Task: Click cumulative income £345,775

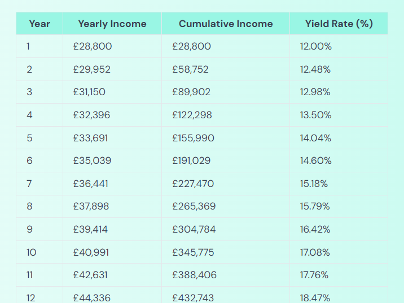Action: [x=194, y=252]
